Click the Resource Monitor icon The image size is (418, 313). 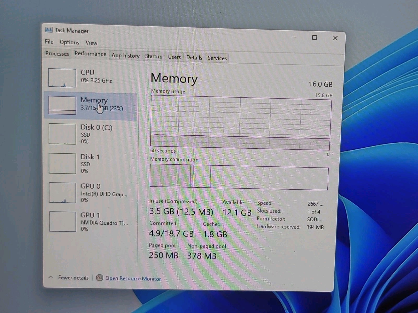pos(99,278)
